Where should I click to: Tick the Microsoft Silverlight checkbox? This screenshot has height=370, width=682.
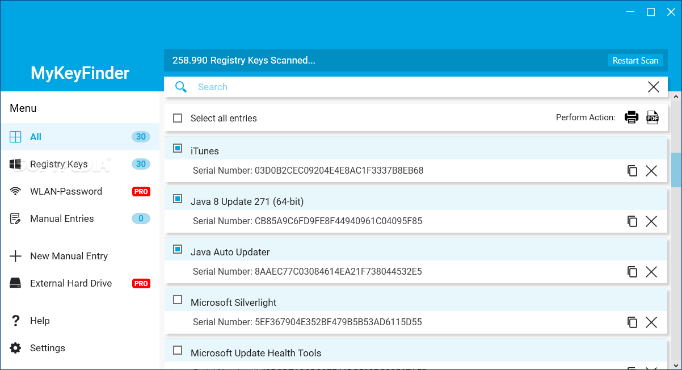tap(178, 300)
